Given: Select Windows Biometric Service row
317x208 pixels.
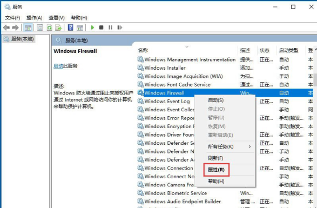Looking at the screenshot, I should (176, 193).
